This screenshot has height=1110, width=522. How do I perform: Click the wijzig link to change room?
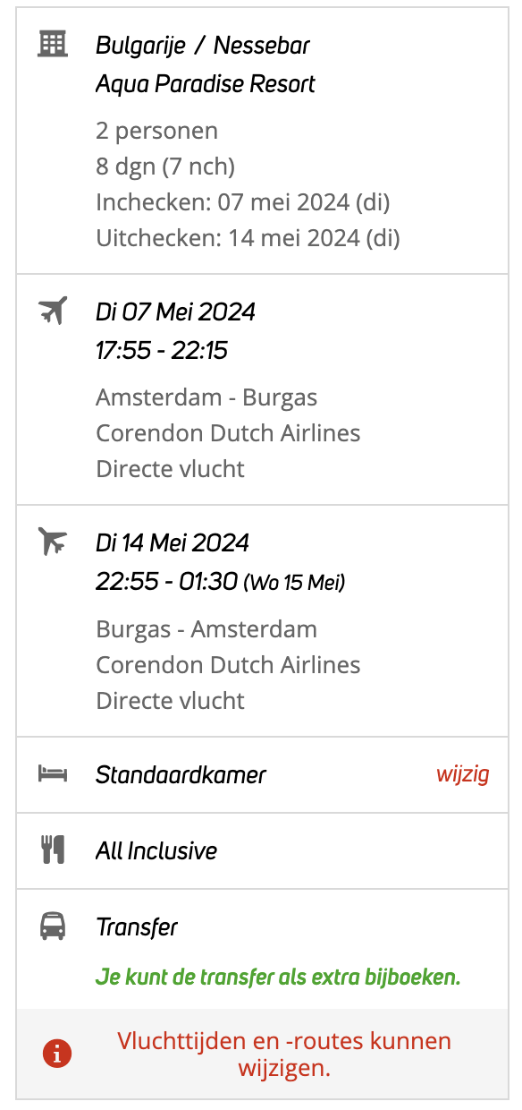pyautogui.click(x=462, y=774)
